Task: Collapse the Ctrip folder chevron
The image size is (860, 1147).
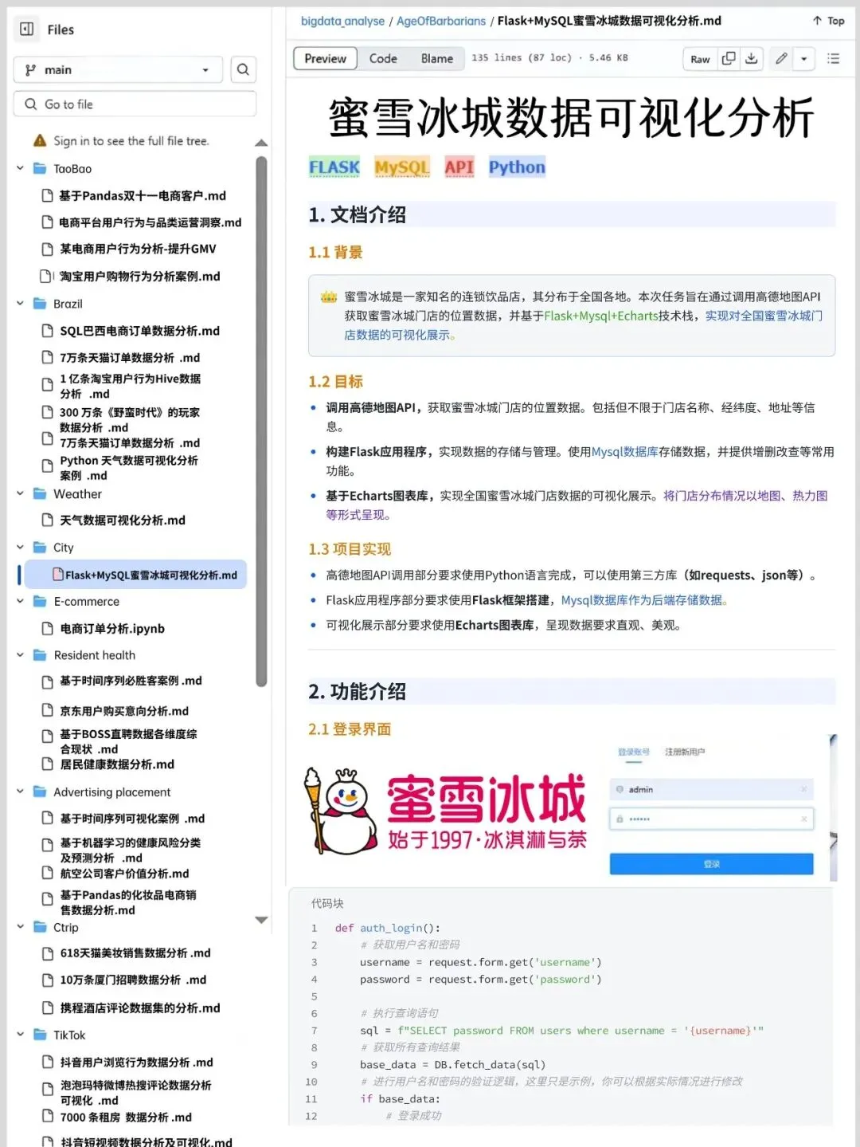Action: tap(21, 927)
